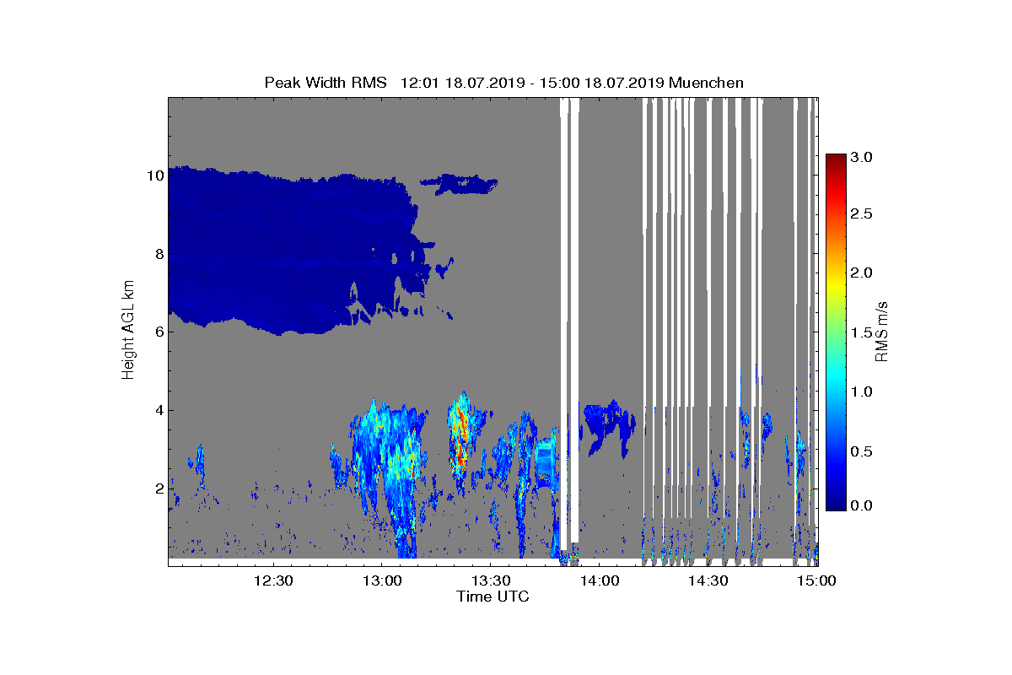Viewport: 1012px width, 675px height.
Task: Click the colorbar value 1.0
Action: [863, 391]
